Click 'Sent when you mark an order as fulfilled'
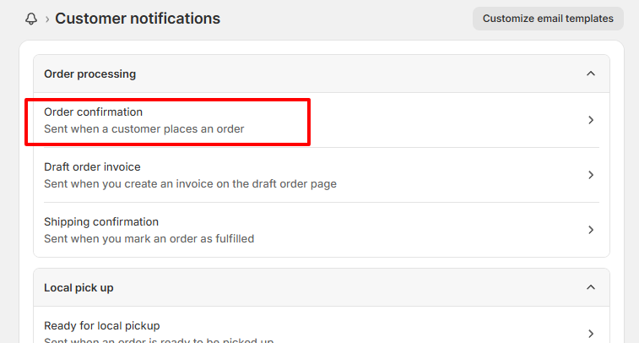 pyautogui.click(x=149, y=238)
